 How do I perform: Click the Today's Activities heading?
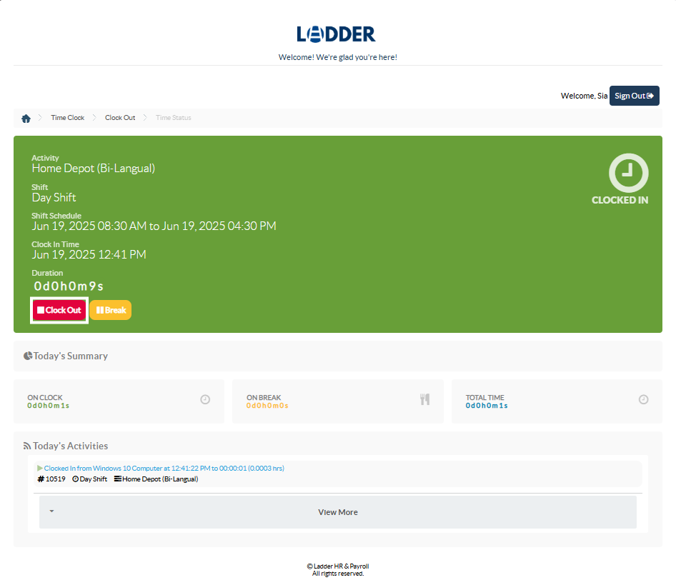pyautogui.click(x=70, y=446)
